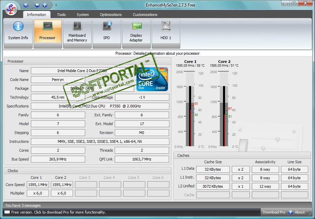Click the envelope message icon
This screenshot has width=315, height=219.
coord(7,212)
